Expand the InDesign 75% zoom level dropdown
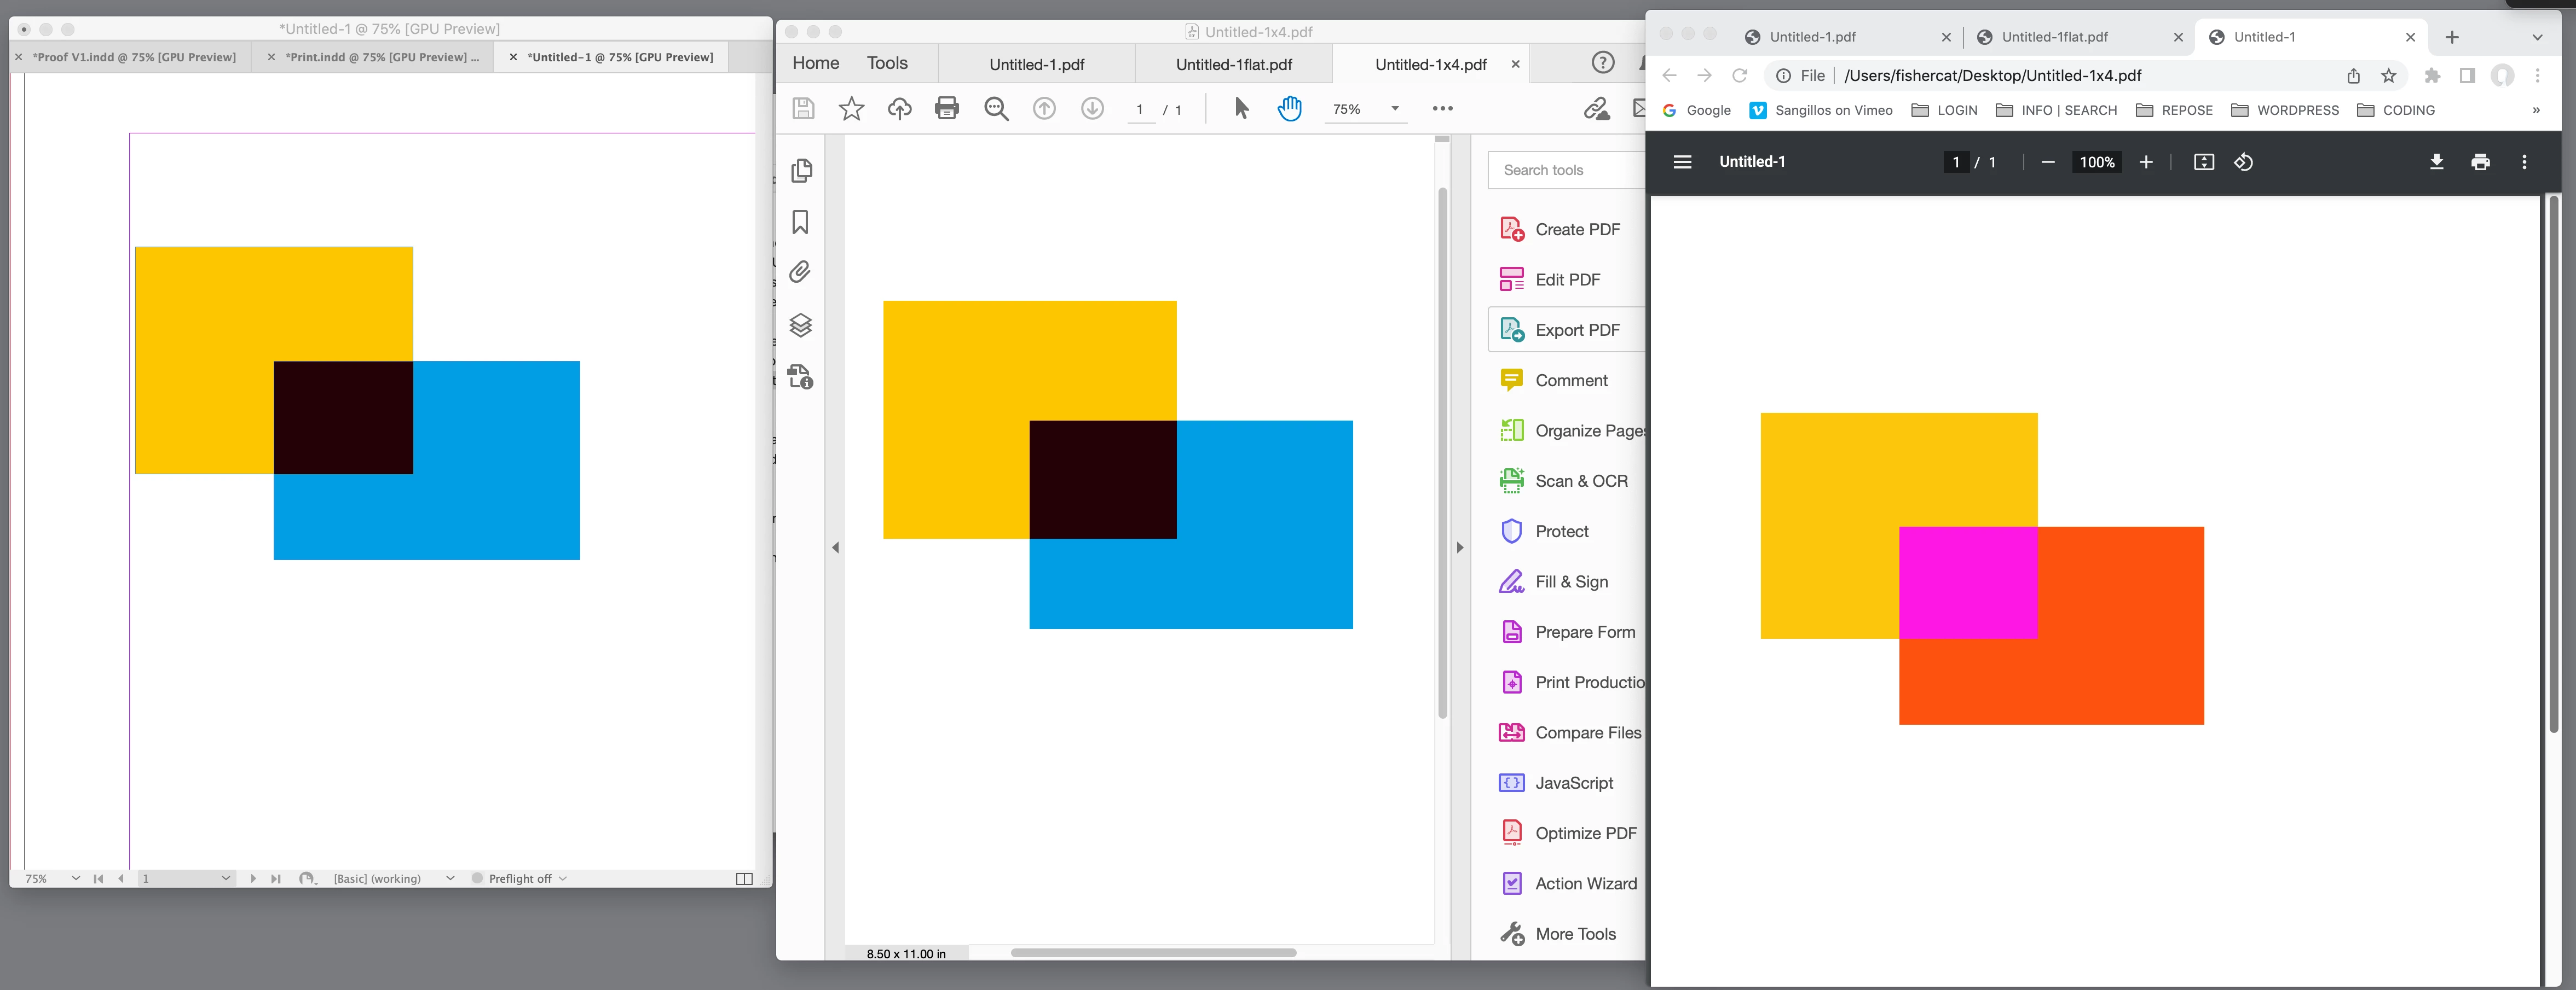 [x=75, y=878]
